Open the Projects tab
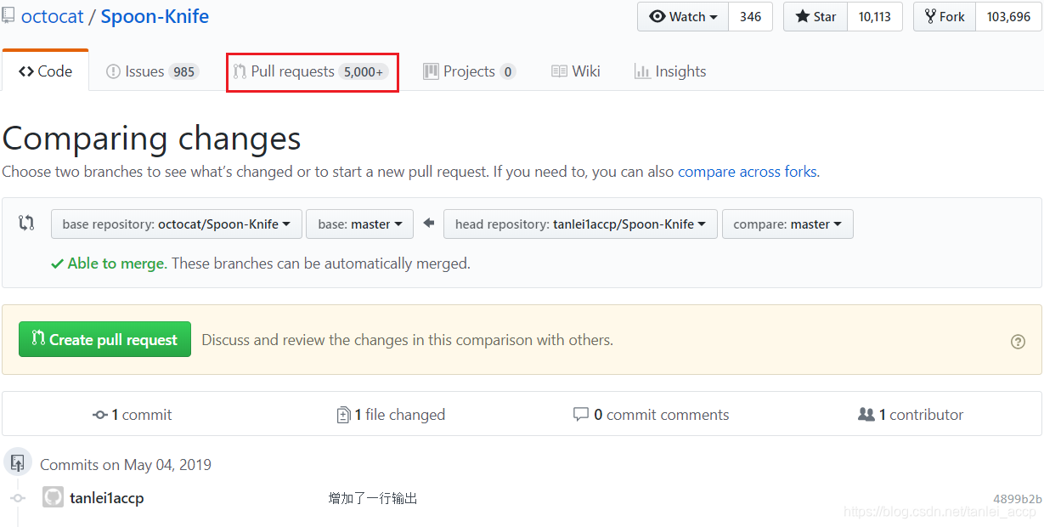Screen dimensions: 1044x527 (469, 71)
